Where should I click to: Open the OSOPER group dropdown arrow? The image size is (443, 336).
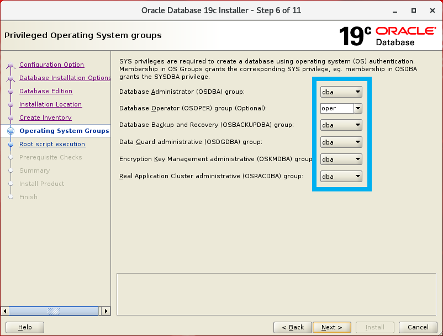tap(358, 108)
